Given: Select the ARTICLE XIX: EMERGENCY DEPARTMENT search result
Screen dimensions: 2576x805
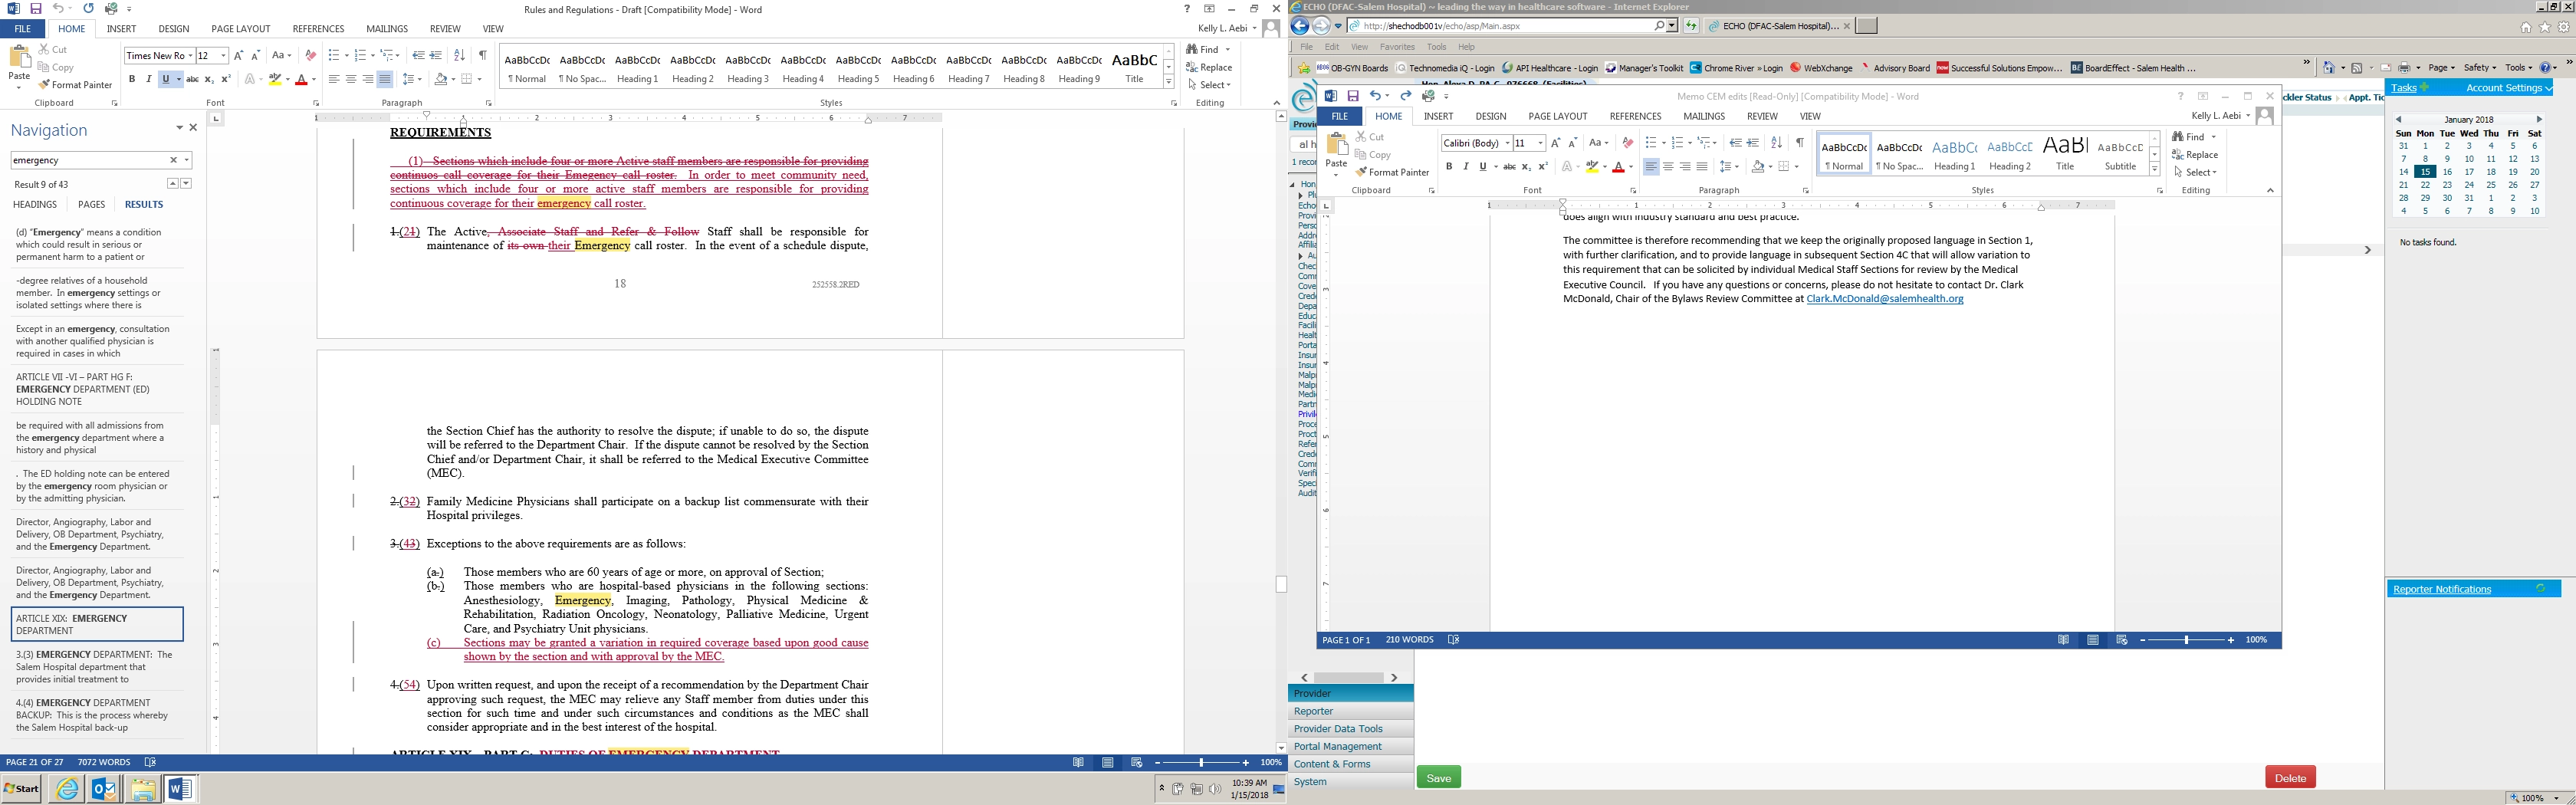Looking at the screenshot, I should coord(97,624).
